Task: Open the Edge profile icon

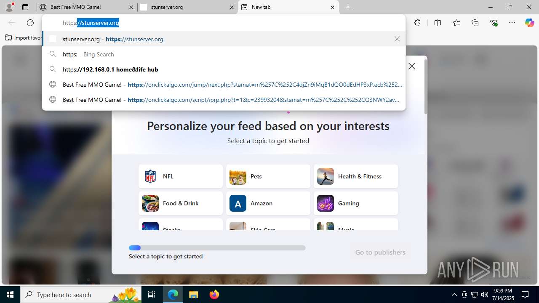Action: 9,7
